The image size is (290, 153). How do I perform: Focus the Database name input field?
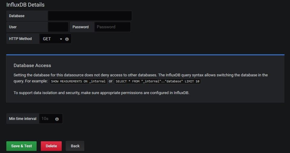pos(90,16)
